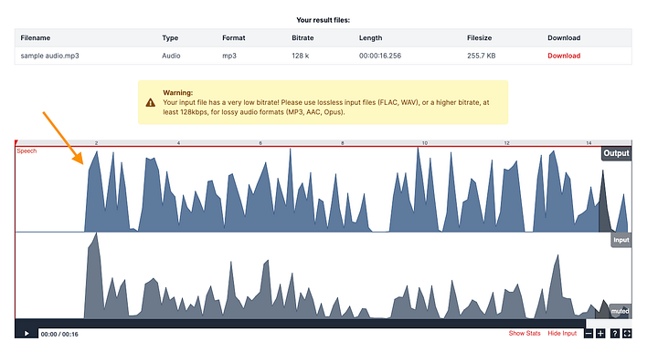Click the Bitrate column header
658x352 pixels.
coord(302,37)
